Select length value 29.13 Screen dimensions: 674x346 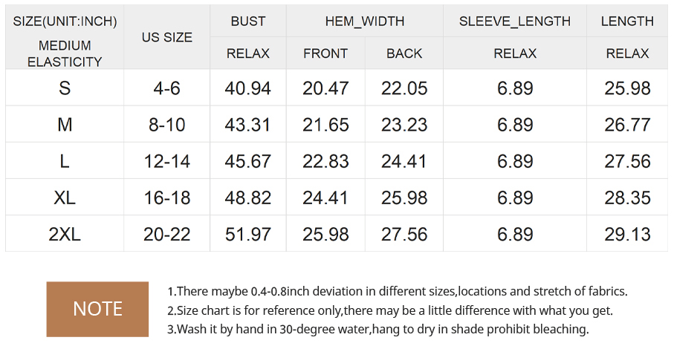coord(627,235)
